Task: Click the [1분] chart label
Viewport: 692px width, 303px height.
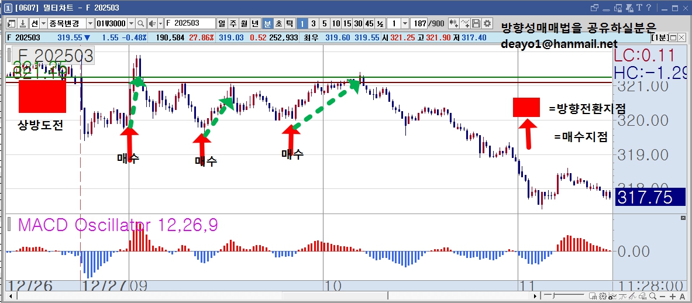Action: coord(660,37)
